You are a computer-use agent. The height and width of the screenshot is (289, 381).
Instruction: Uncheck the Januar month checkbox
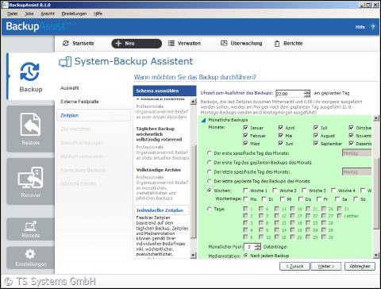click(x=245, y=128)
